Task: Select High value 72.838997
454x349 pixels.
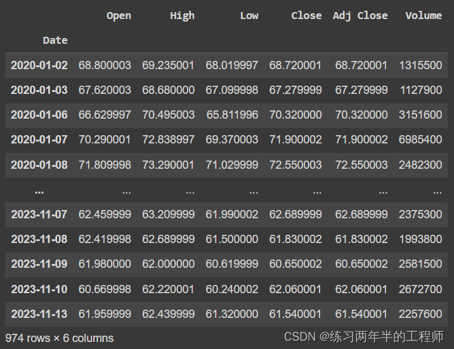Action: tap(168, 140)
